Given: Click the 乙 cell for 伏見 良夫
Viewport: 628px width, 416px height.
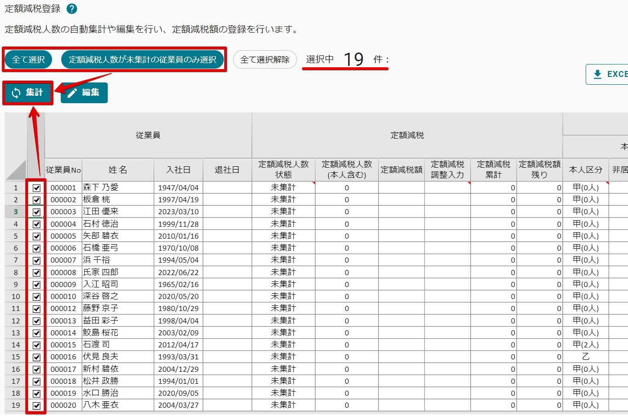Looking at the screenshot, I should 586,357.
